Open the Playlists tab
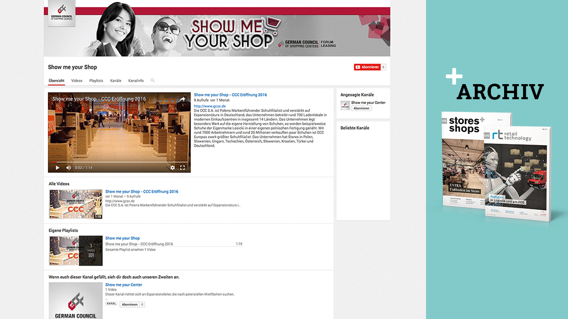The image size is (568, 319). coord(96,80)
